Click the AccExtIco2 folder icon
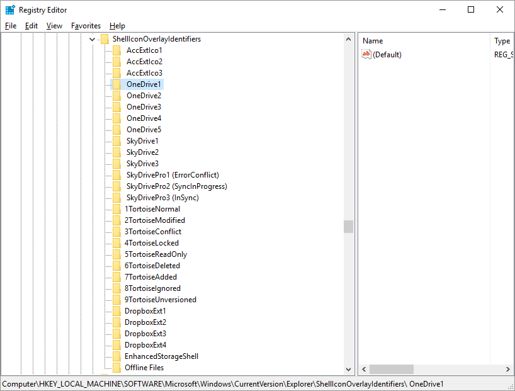 [116, 62]
